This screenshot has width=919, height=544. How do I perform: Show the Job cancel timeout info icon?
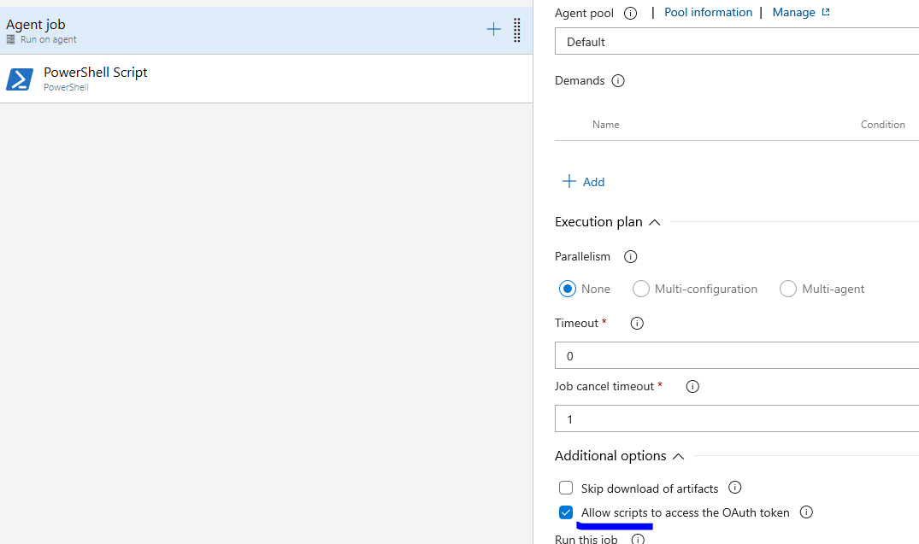pos(692,387)
